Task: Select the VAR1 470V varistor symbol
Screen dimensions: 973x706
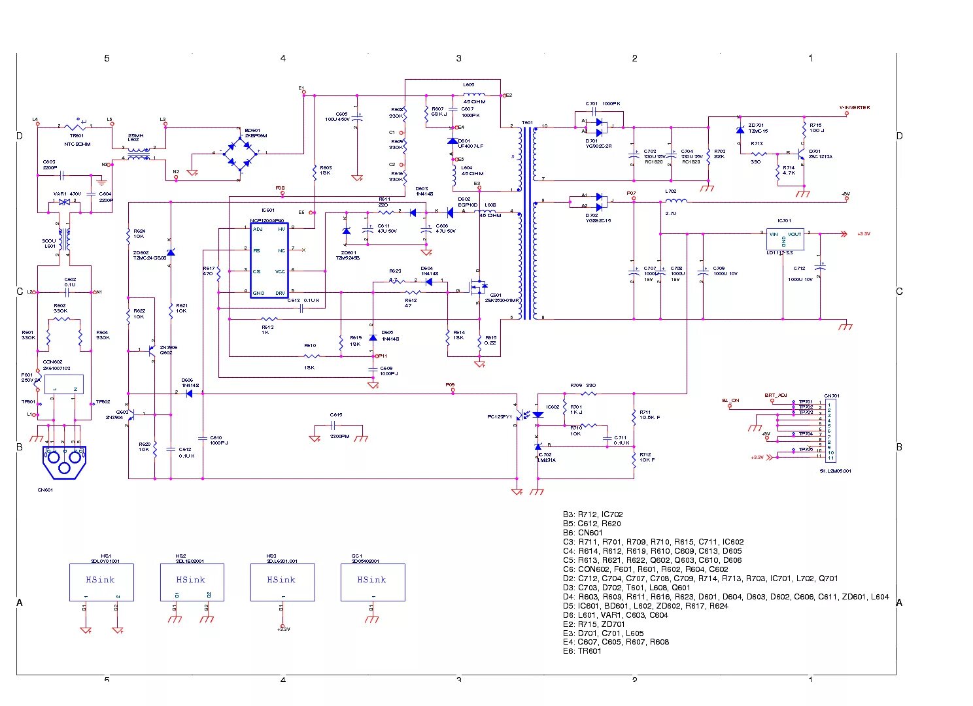Action: [64, 202]
